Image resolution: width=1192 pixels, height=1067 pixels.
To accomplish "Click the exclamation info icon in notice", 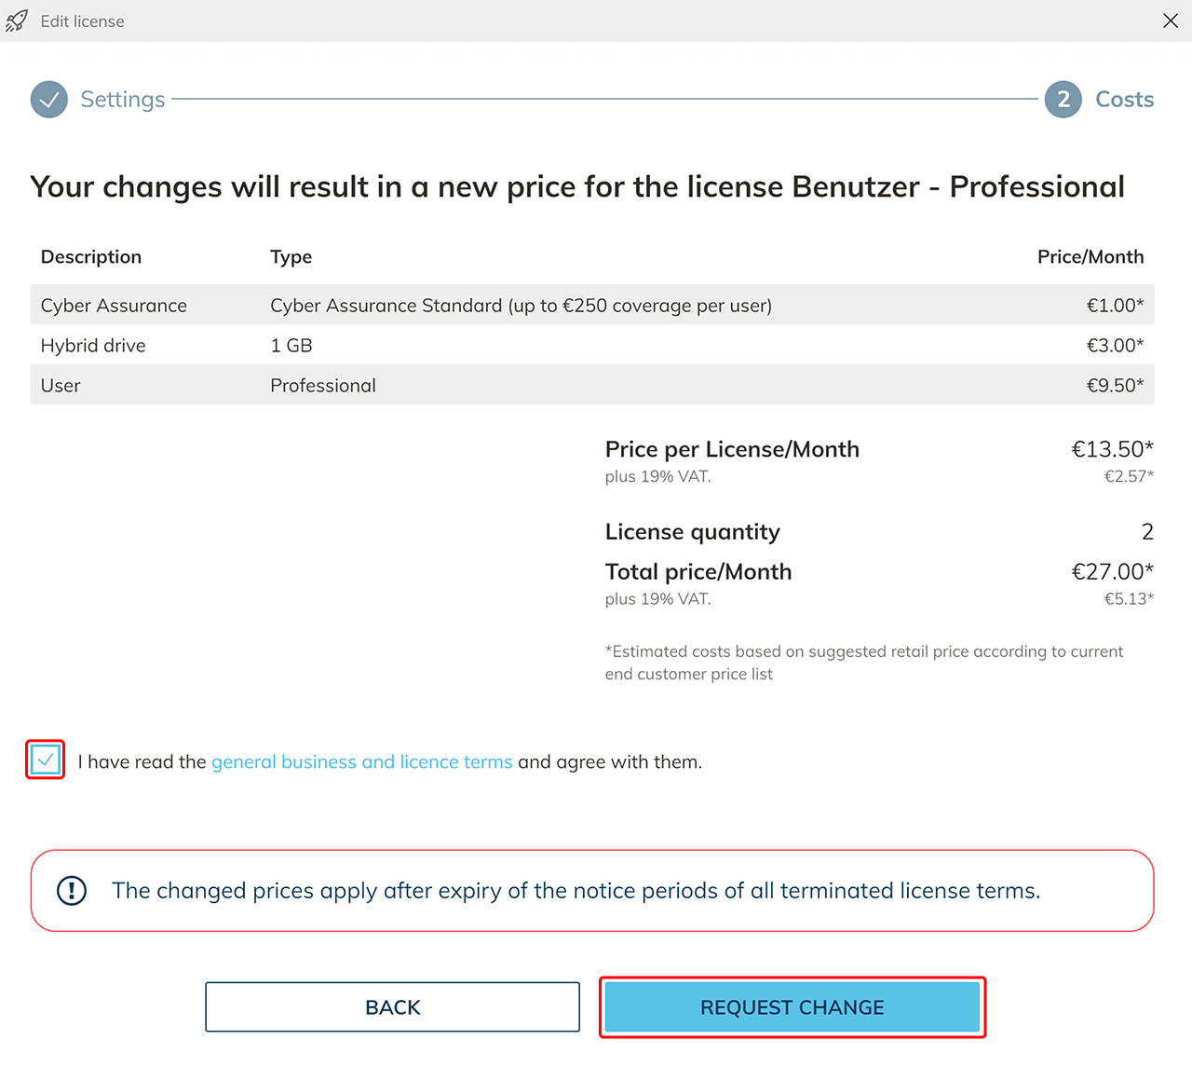I will point(72,891).
